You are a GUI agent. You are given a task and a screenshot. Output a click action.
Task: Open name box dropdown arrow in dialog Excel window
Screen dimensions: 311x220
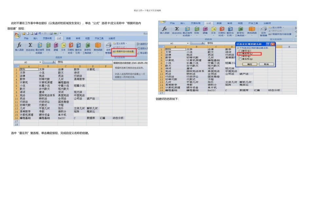188,43
